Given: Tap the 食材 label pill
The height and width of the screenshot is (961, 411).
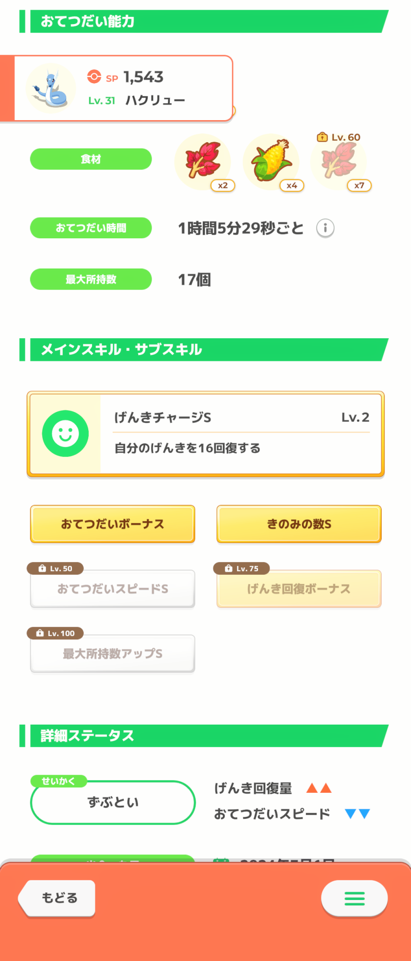Looking at the screenshot, I should 91,159.
